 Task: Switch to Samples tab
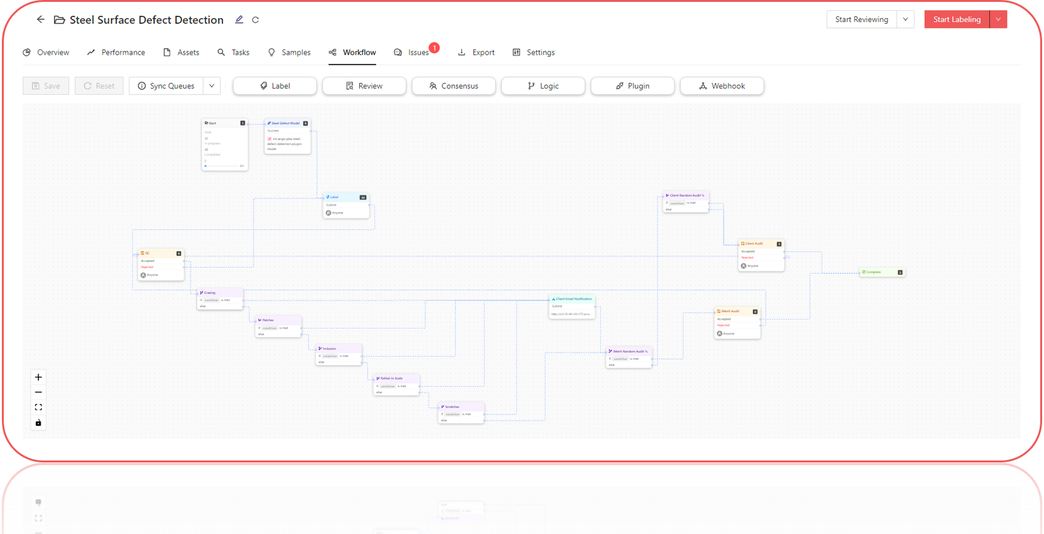coord(290,52)
